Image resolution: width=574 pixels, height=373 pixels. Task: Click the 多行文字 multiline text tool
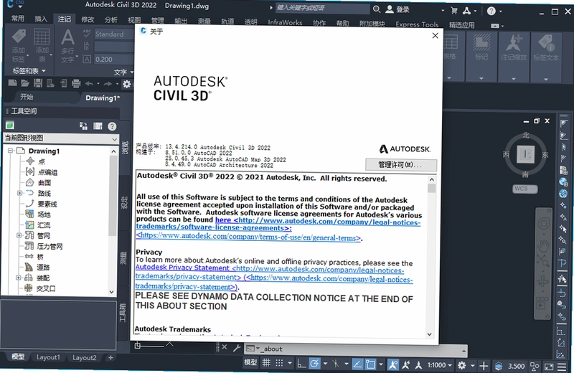click(x=68, y=45)
